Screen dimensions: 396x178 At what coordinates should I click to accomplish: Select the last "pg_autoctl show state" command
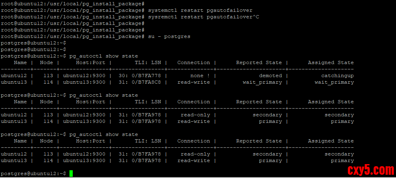(x=104, y=134)
